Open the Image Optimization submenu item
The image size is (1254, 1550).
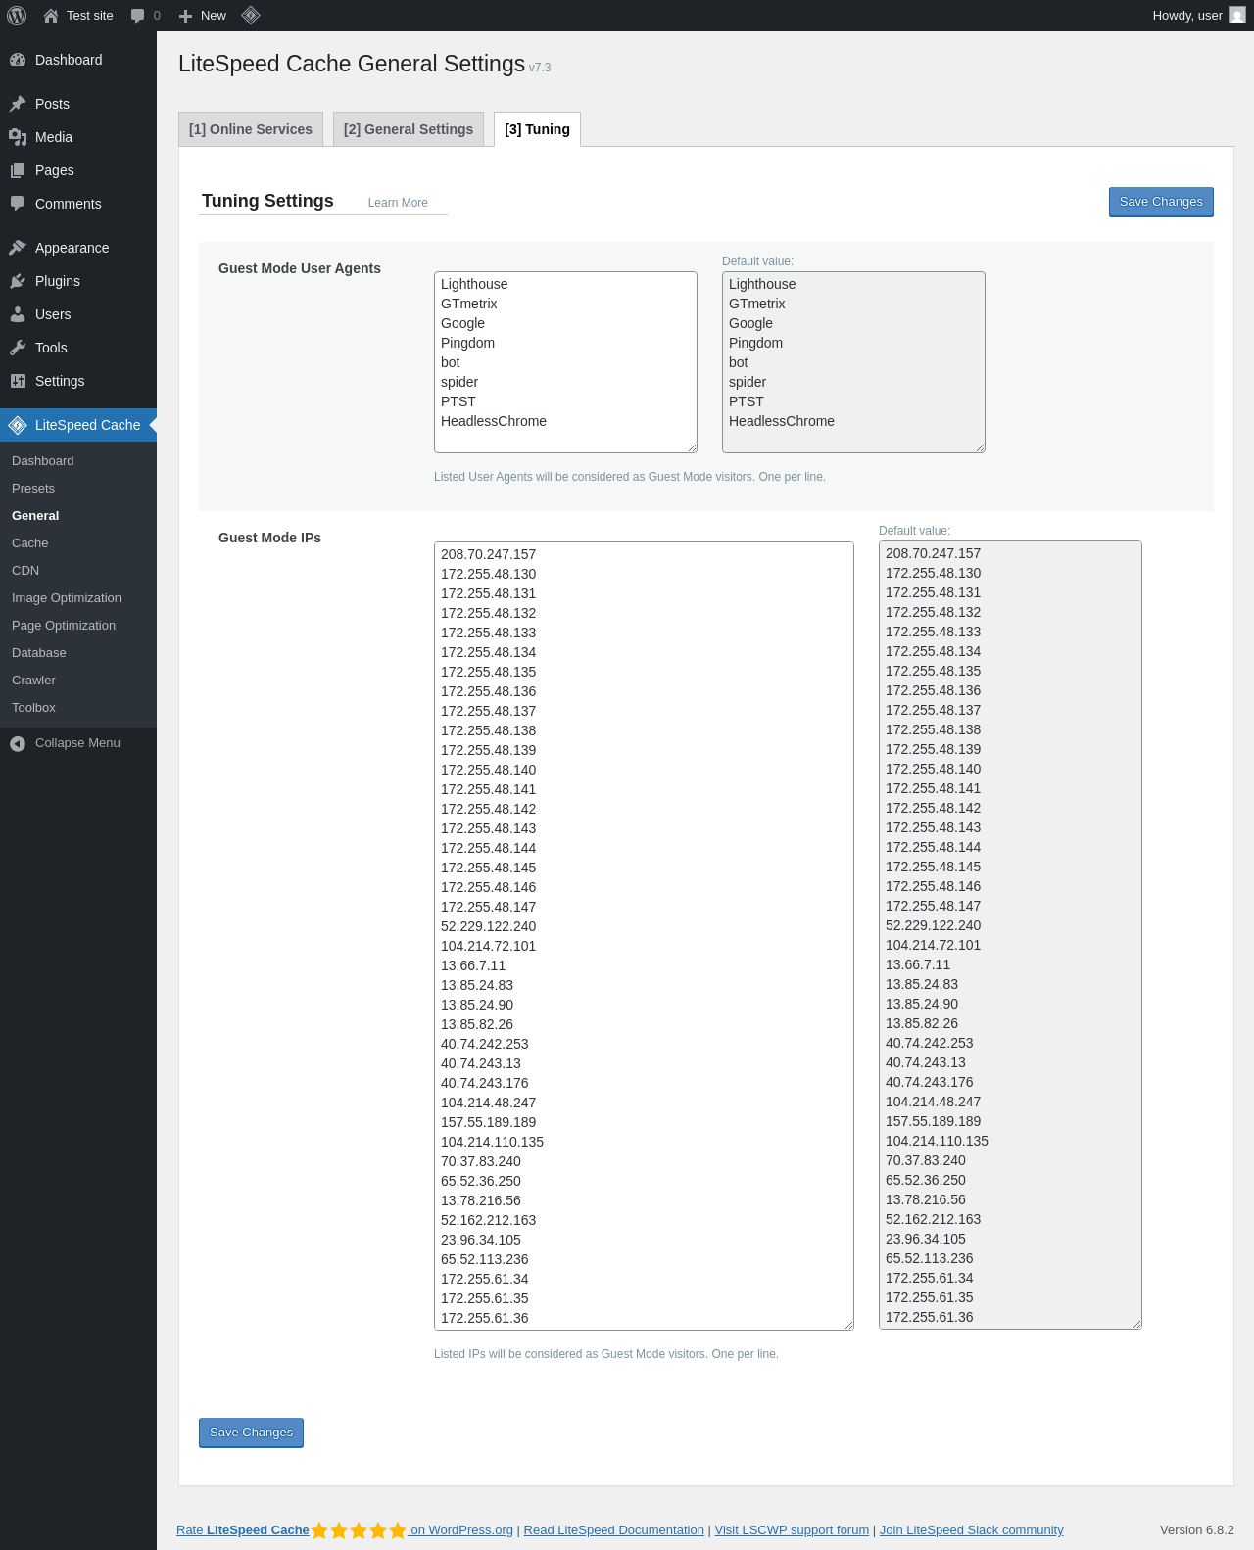click(x=67, y=598)
